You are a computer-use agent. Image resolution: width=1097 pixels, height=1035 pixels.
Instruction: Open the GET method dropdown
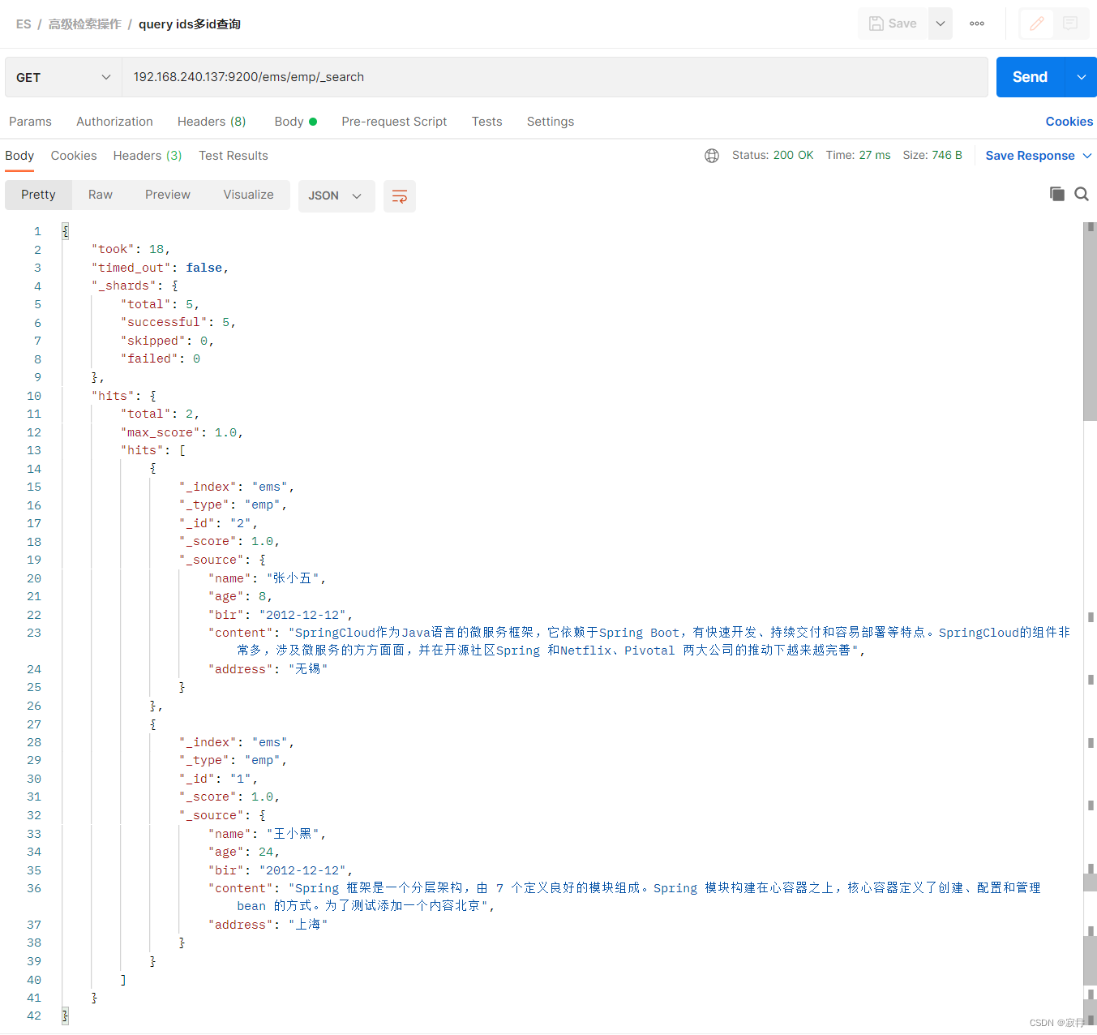point(63,77)
